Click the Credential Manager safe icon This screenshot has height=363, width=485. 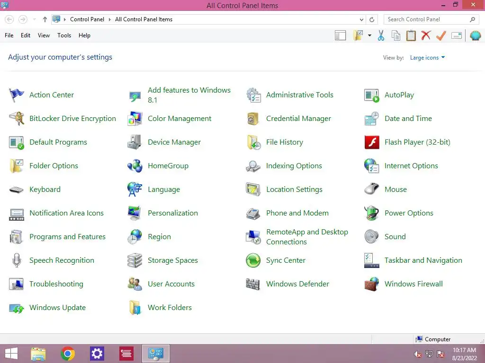[x=253, y=119]
